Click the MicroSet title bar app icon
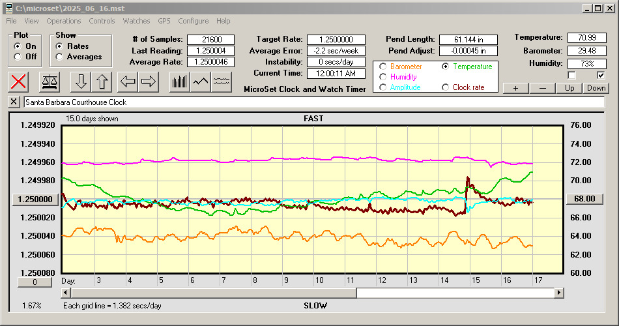 point(8,8)
